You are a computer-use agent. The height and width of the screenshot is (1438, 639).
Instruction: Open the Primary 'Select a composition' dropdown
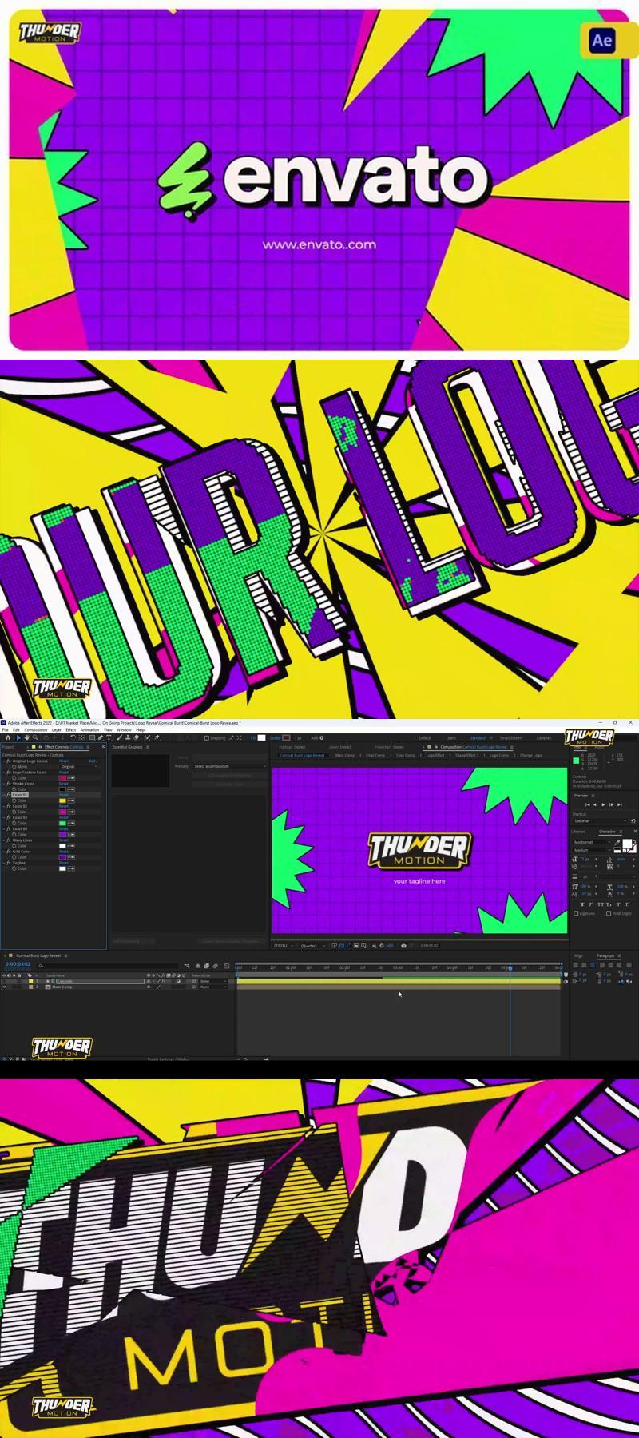(x=230, y=766)
